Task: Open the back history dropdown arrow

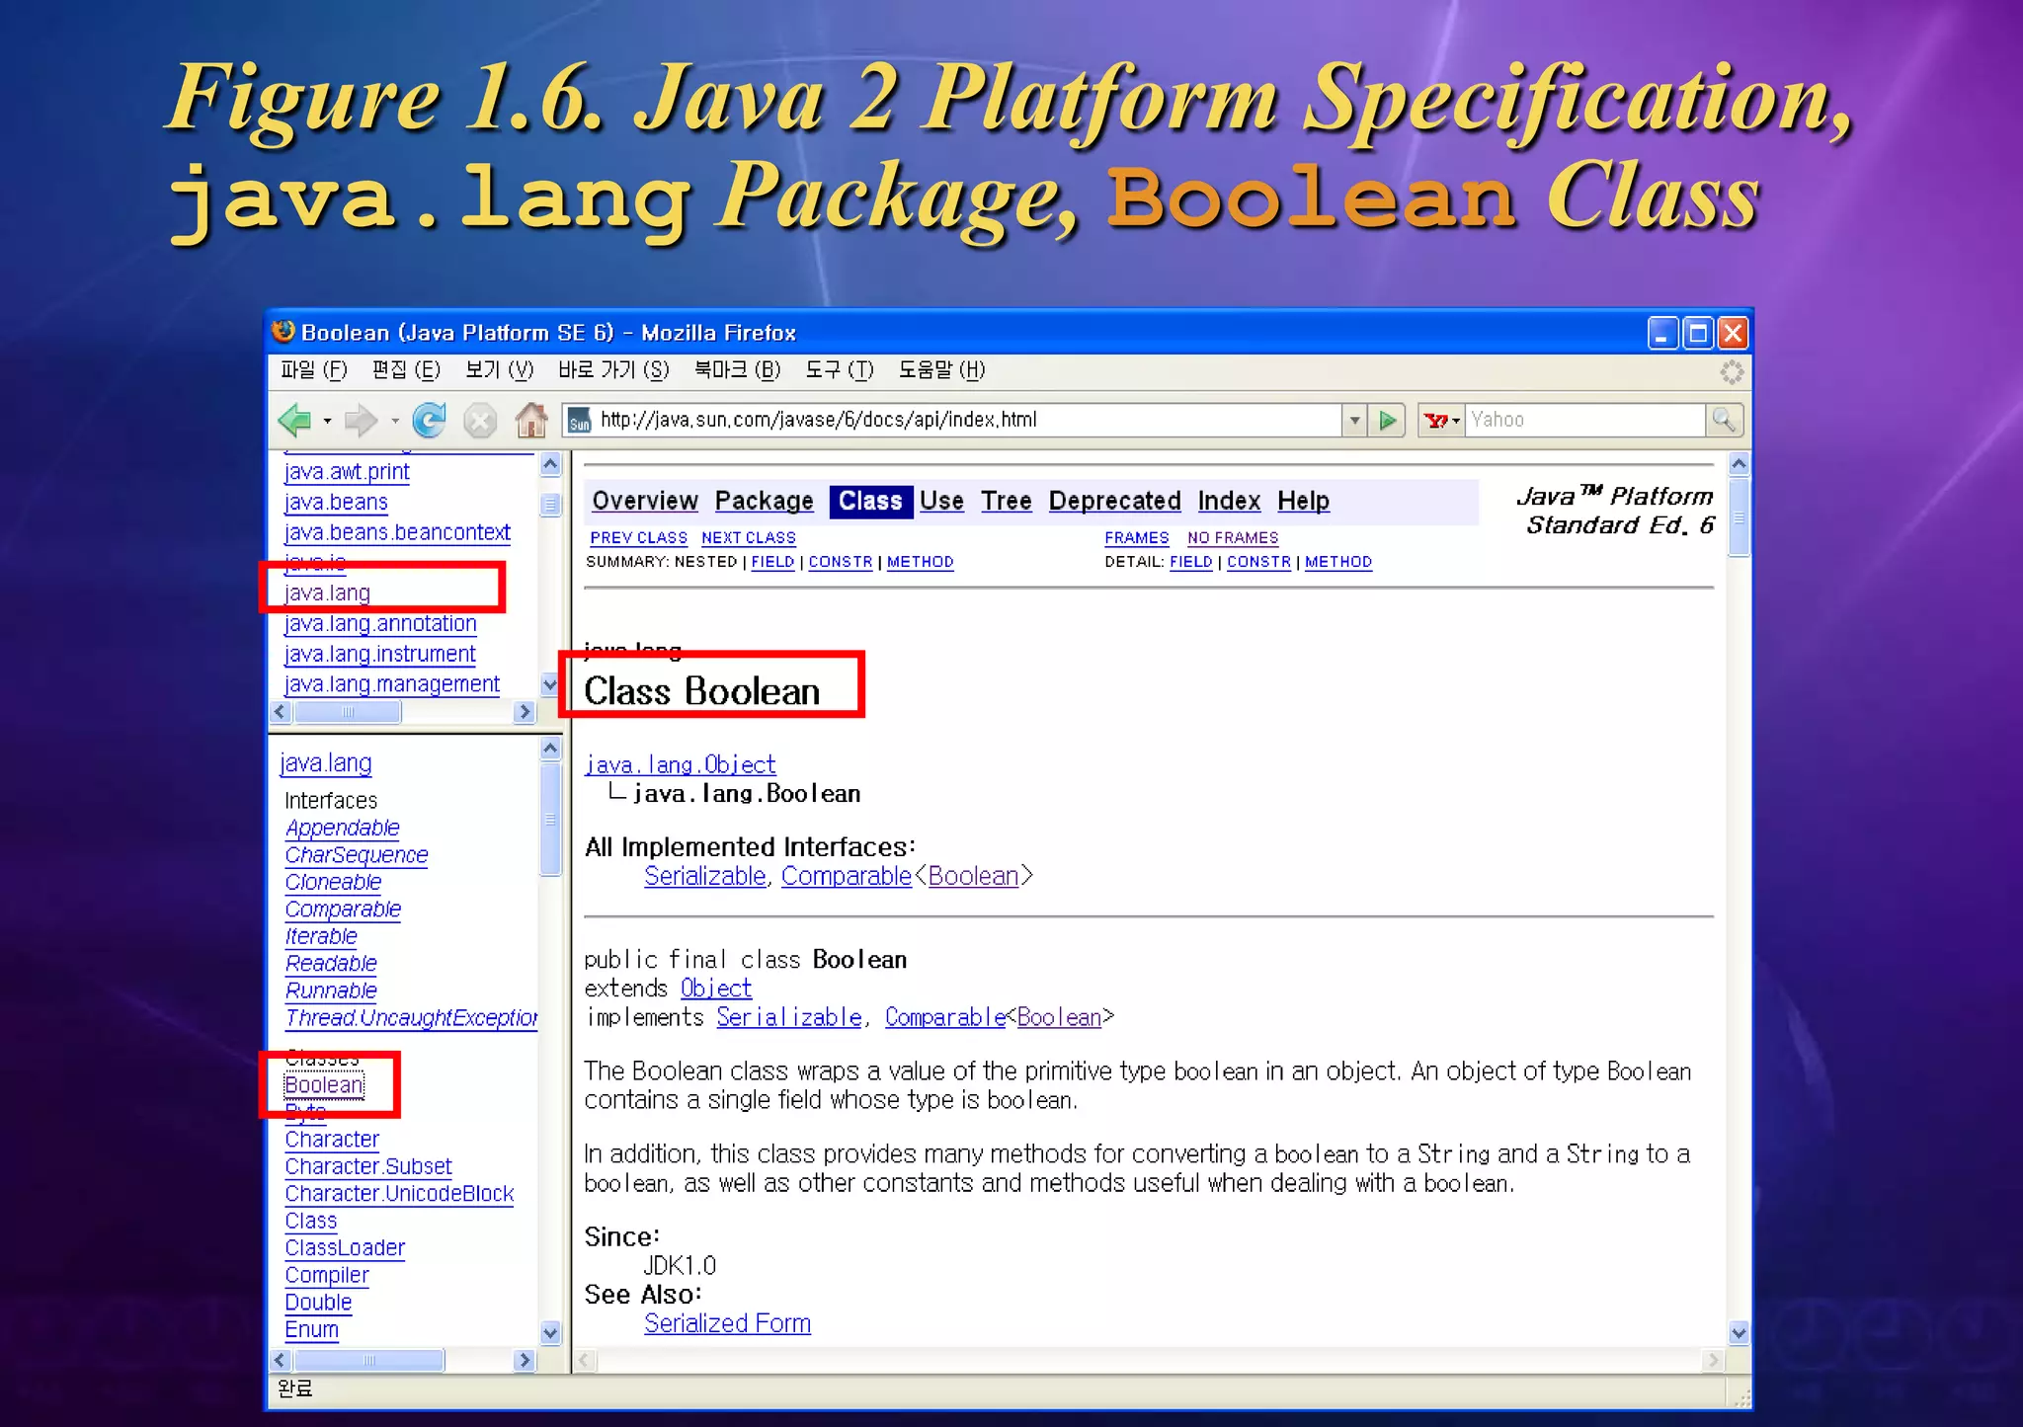Action: [327, 422]
